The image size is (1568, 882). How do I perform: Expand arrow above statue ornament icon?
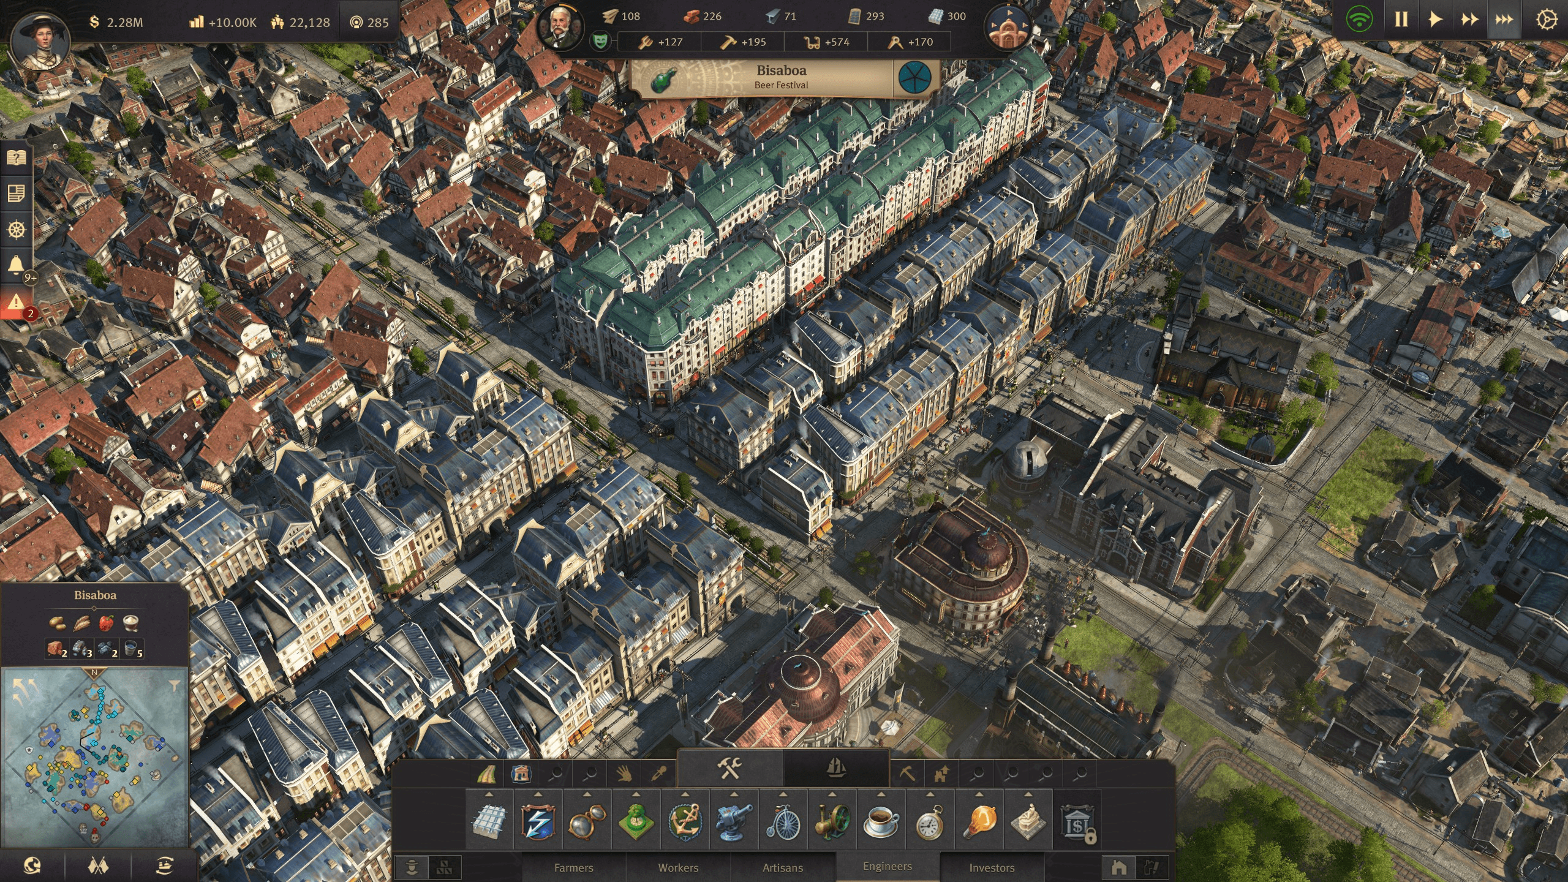[x=1028, y=794]
